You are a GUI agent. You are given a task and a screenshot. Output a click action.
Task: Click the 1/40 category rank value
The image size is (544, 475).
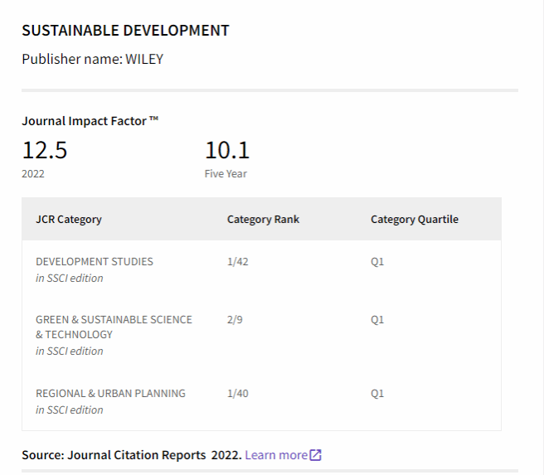point(237,394)
